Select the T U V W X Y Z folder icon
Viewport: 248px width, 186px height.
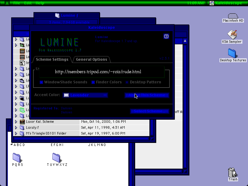[x=56, y=157]
